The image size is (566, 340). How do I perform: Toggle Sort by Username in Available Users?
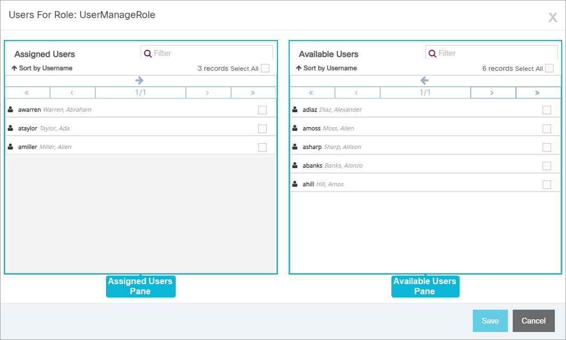(x=326, y=68)
